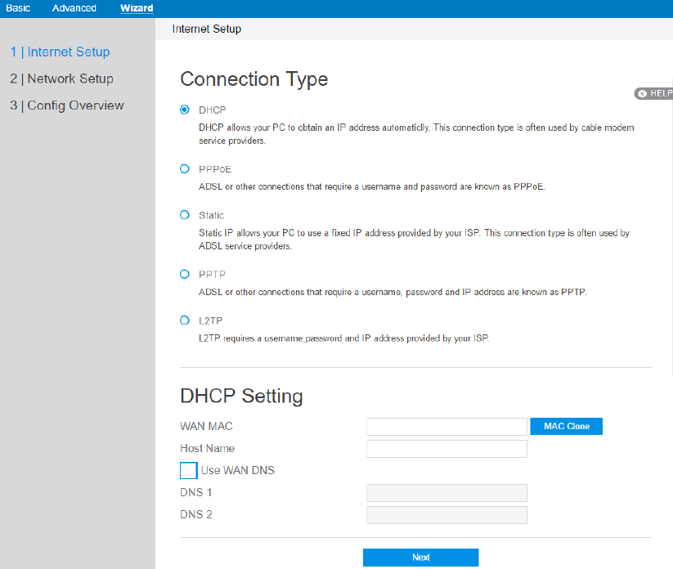The height and width of the screenshot is (569, 673).
Task: Click the WAN MAC input field
Action: point(446,427)
